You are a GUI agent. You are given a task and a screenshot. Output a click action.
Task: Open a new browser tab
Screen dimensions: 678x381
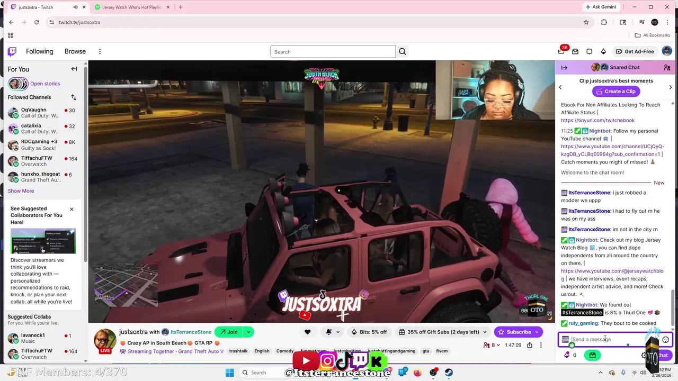pyautogui.click(x=181, y=7)
